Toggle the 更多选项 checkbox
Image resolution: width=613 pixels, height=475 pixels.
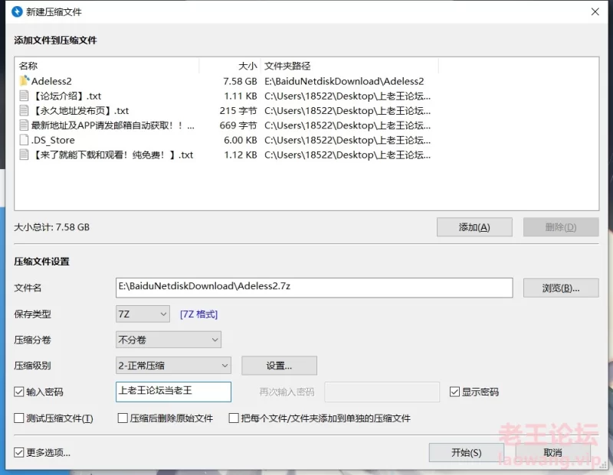click(18, 452)
